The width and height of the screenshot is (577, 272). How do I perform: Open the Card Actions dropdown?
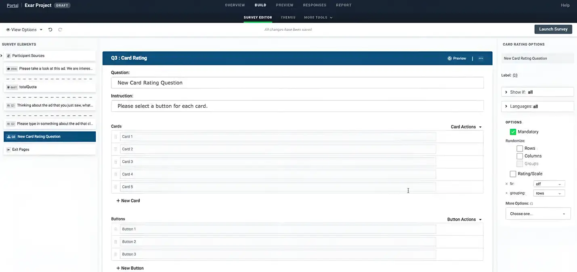click(x=464, y=127)
